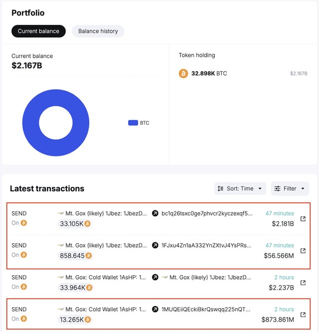Click arrow icon beside 1MUQEiiQEcki address

click(155, 309)
